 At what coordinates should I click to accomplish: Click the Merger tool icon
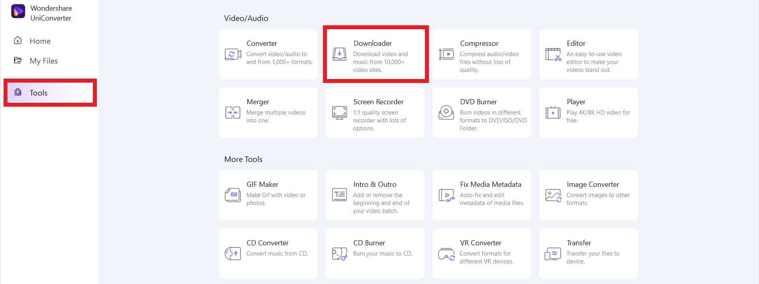pyautogui.click(x=233, y=113)
